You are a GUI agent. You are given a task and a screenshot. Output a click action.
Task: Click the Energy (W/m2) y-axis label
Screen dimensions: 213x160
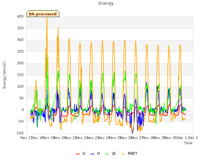(4, 75)
